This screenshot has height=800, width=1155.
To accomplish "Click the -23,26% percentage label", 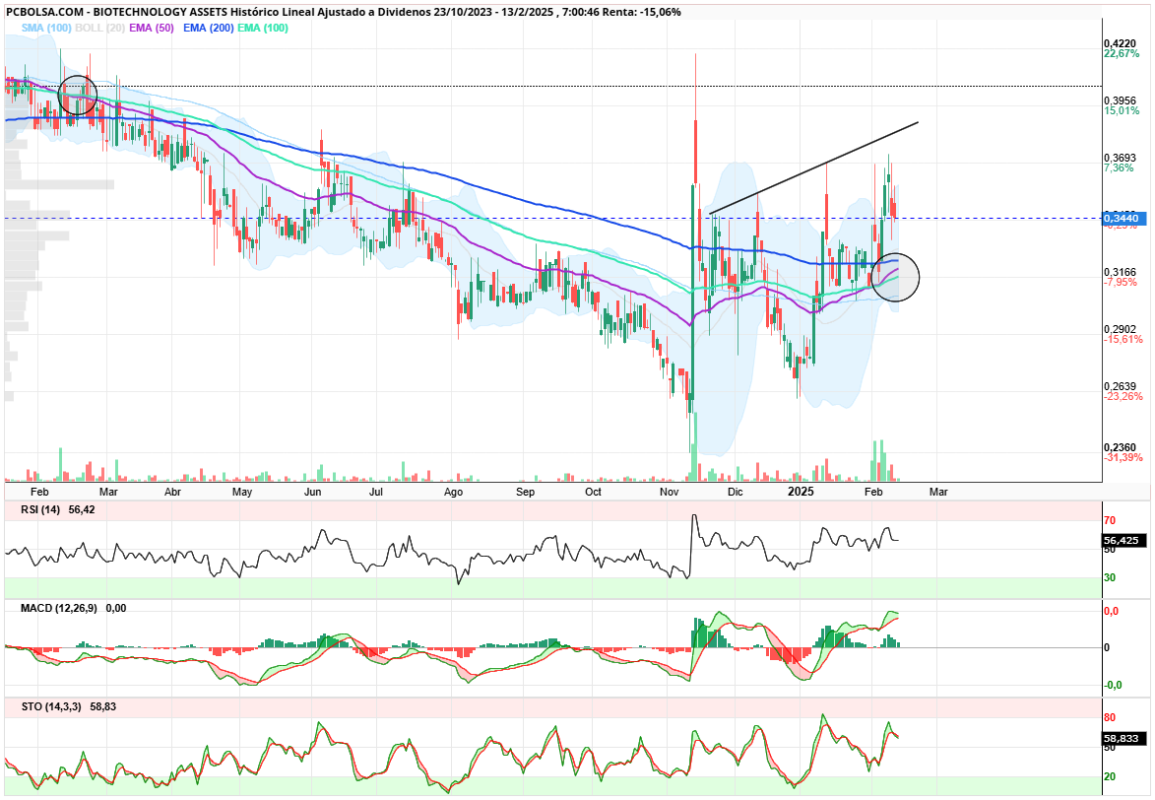I will tap(1123, 397).
